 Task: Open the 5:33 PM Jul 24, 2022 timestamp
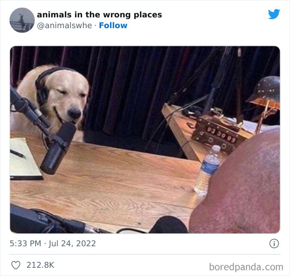[53, 243]
